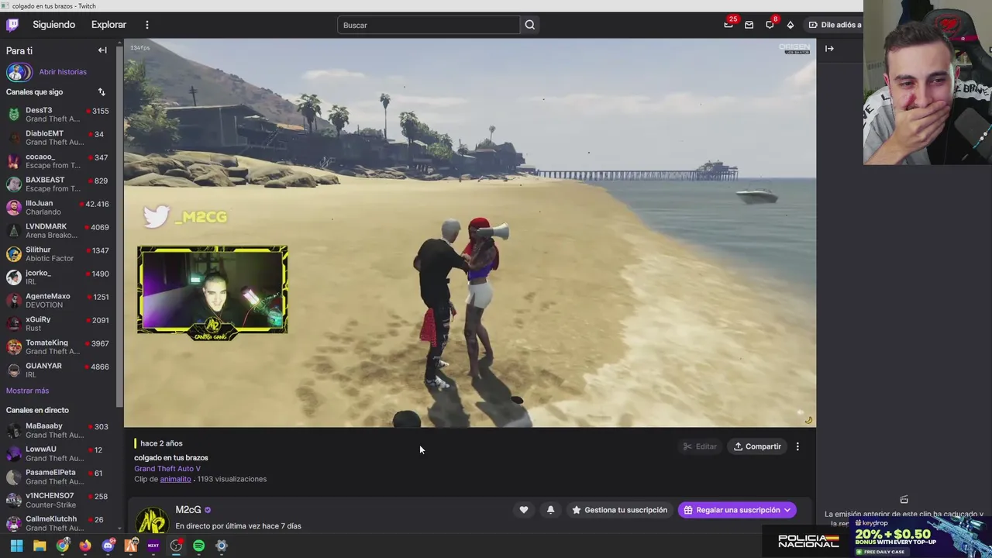Screen dimensions: 992x558
Task: Open LVNDMARK channel in sidebar
Action: point(58,231)
